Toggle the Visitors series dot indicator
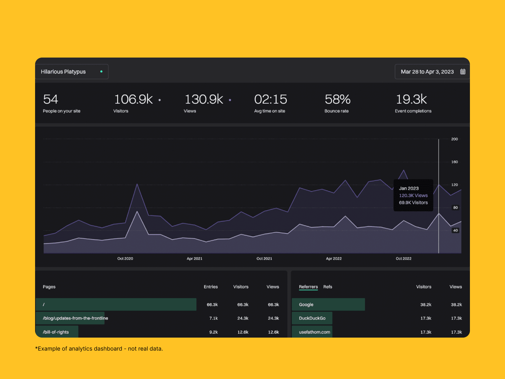The width and height of the screenshot is (505, 379). point(160,100)
